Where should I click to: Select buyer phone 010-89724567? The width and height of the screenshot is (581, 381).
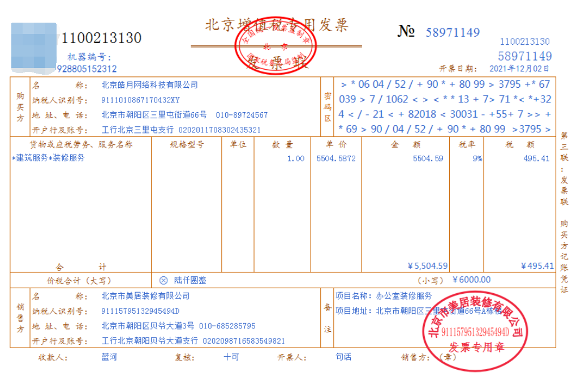[242, 115]
